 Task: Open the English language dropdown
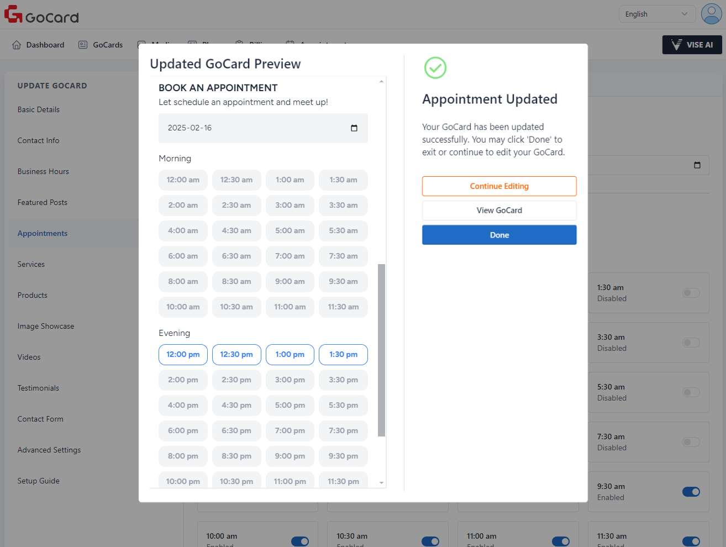pyautogui.click(x=656, y=14)
